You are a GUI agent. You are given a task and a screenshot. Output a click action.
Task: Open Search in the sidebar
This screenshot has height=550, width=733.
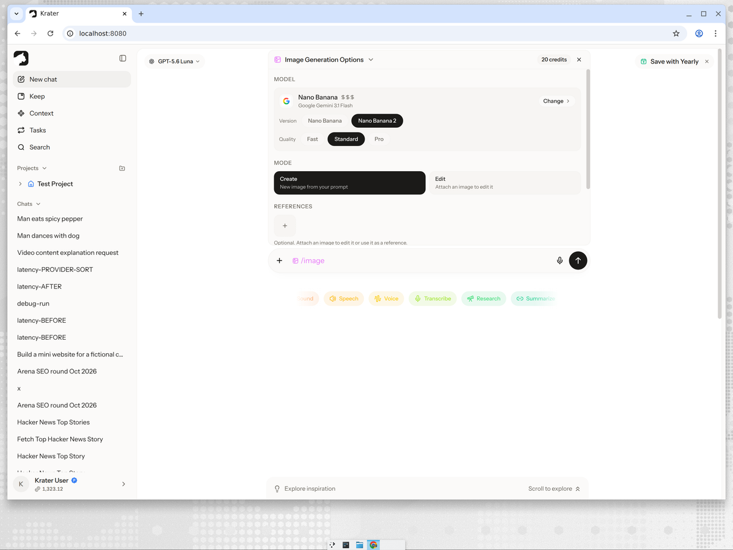click(x=71, y=147)
